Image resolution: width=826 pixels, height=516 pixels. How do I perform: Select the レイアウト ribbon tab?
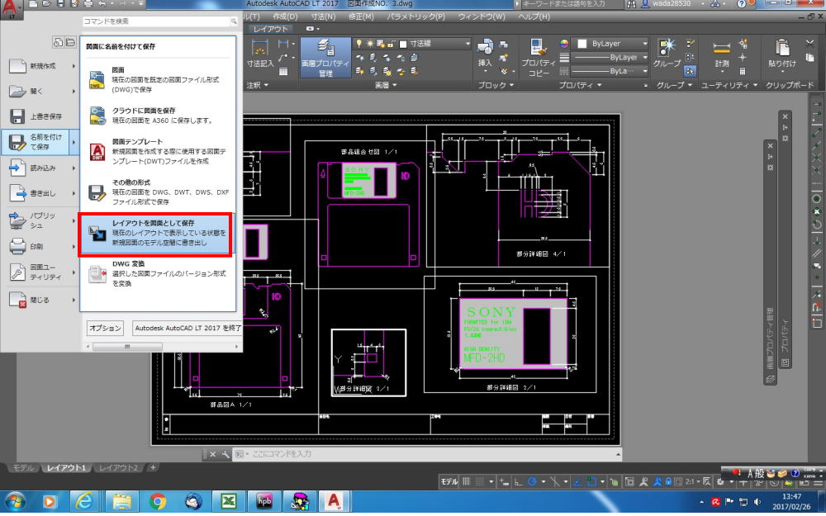click(x=271, y=29)
